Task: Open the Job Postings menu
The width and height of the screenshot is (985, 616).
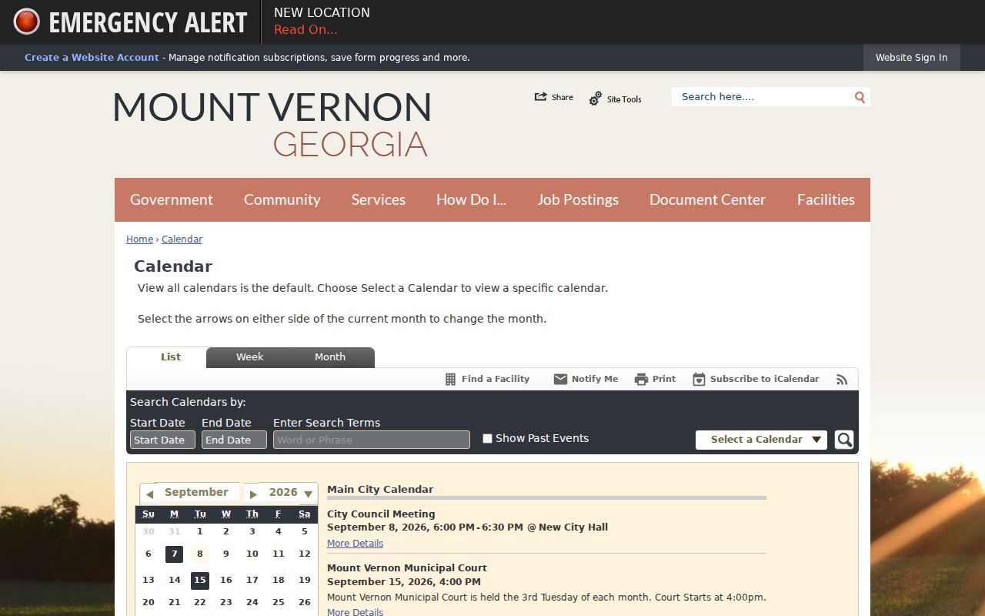Action: pyautogui.click(x=578, y=199)
